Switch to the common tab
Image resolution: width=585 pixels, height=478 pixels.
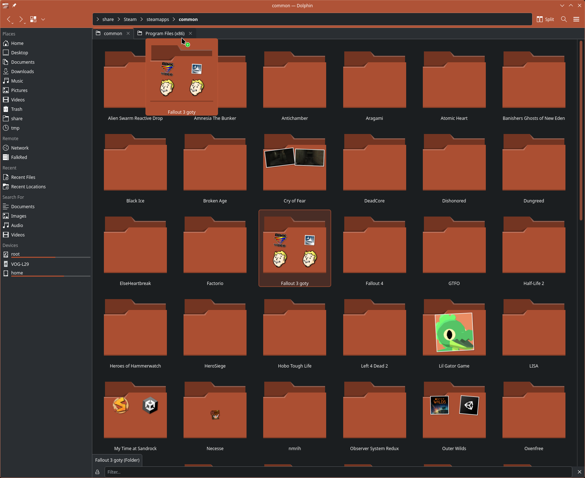(113, 33)
